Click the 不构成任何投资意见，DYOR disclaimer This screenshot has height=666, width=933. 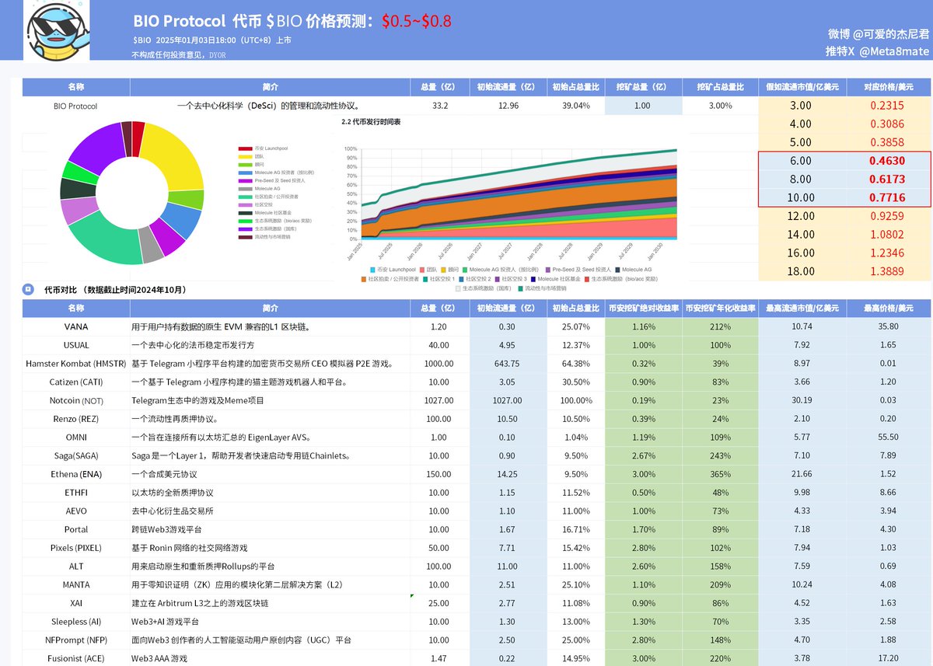pyautogui.click(x=180, y=55)
